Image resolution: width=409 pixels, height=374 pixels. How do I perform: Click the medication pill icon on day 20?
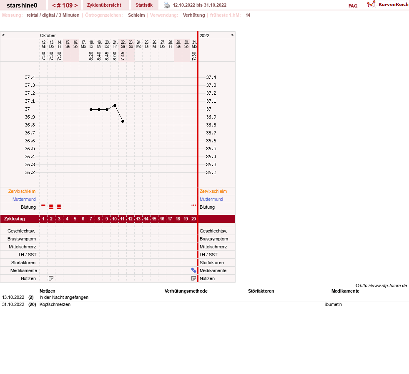coord(193,270)
